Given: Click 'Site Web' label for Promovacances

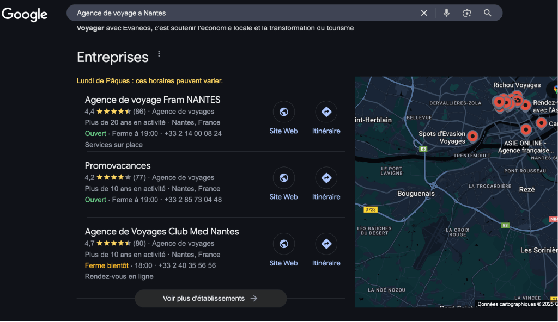Looking at the screenshot, I should (283, 197).
